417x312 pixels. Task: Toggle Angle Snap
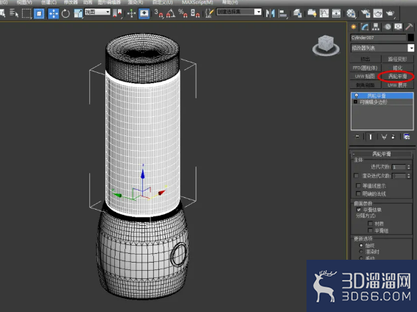point(170,13)
